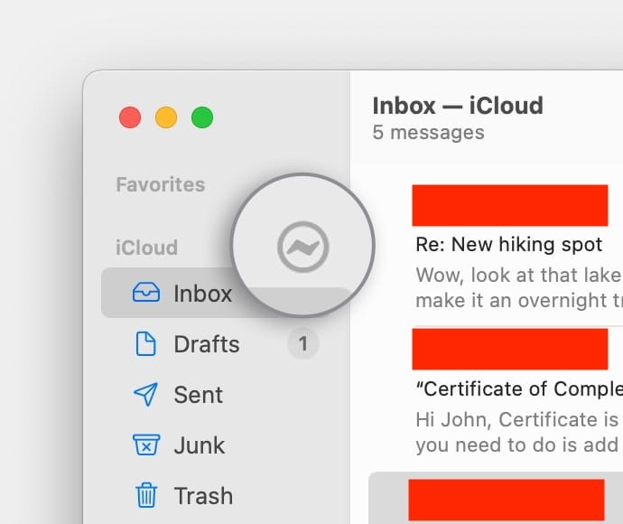
Task: Click the Drafts document icon
Action: (x=145, y=344)
